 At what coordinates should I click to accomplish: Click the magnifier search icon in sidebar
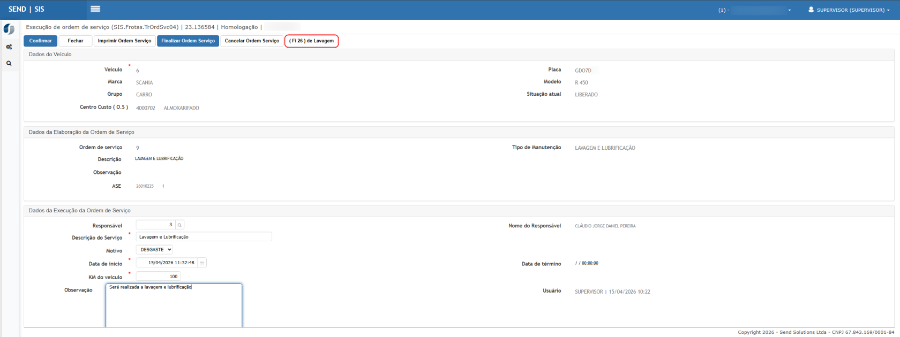tap(9, 63)
